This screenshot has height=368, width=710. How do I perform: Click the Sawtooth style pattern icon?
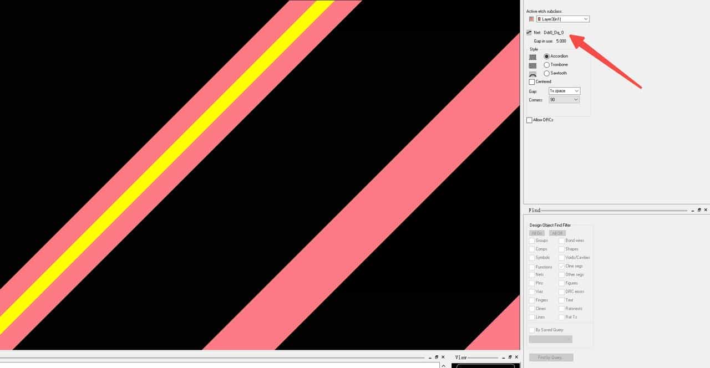532,74
